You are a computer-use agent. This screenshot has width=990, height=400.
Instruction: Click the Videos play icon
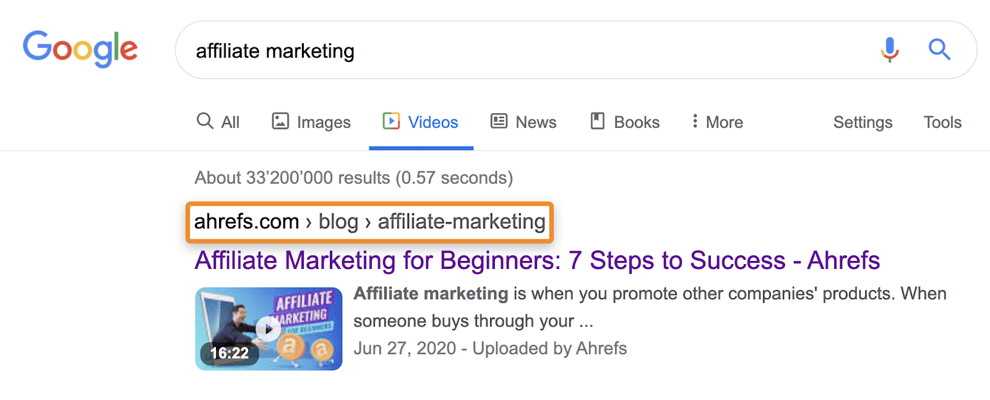(392, 122)
